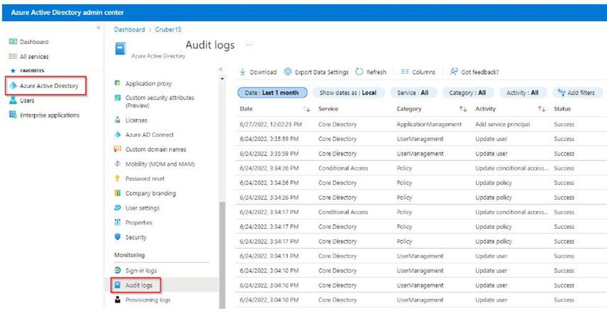The width and height of the screenshot is (607, 318).
Task: Open the Service: All filter
Action: (413, 93)
